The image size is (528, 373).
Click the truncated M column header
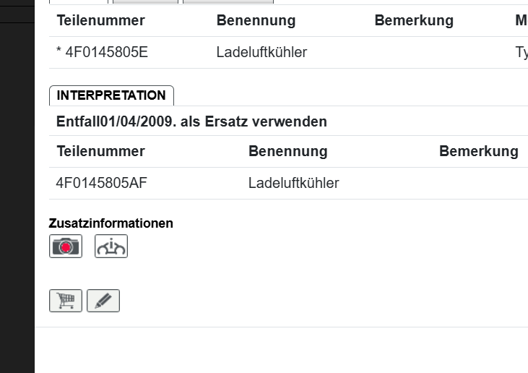[521, 21]
